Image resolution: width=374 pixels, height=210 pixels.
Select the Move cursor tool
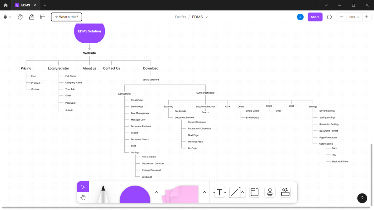coord(83,187)
